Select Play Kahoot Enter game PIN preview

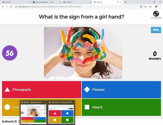click(x=61, y=113)
